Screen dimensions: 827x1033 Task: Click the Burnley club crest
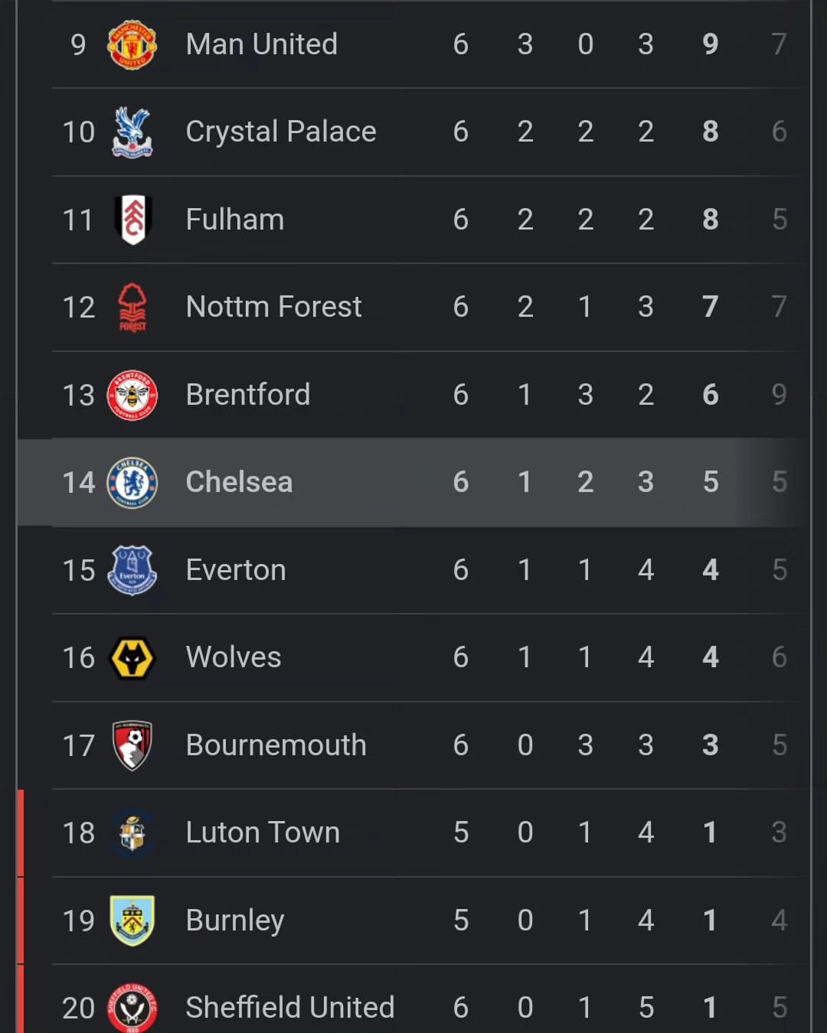(x=132, y=921)
